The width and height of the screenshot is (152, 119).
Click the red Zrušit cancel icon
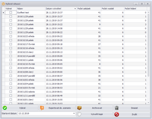(117, 114)
